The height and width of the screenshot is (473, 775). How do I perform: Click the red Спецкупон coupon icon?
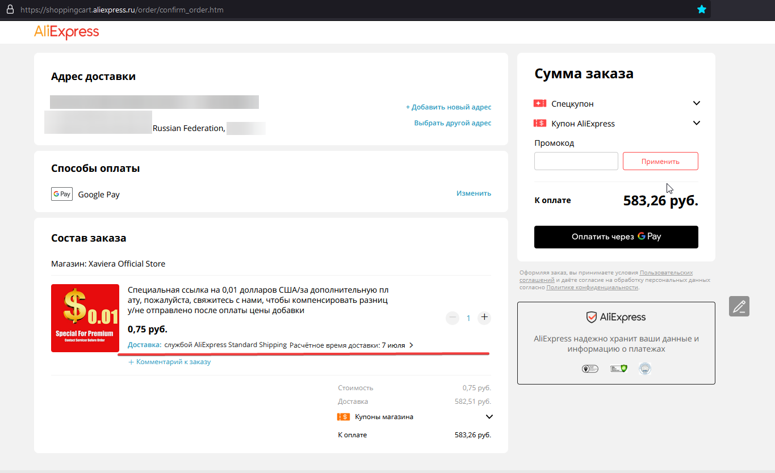click(539, 103)
